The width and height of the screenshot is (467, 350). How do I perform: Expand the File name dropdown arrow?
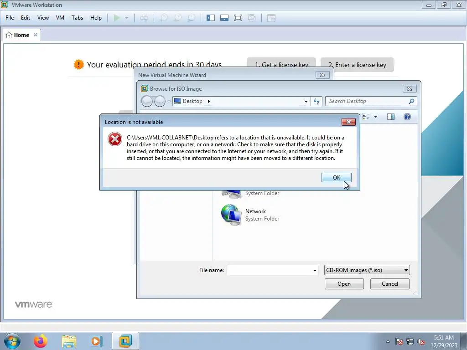(315, 270)
